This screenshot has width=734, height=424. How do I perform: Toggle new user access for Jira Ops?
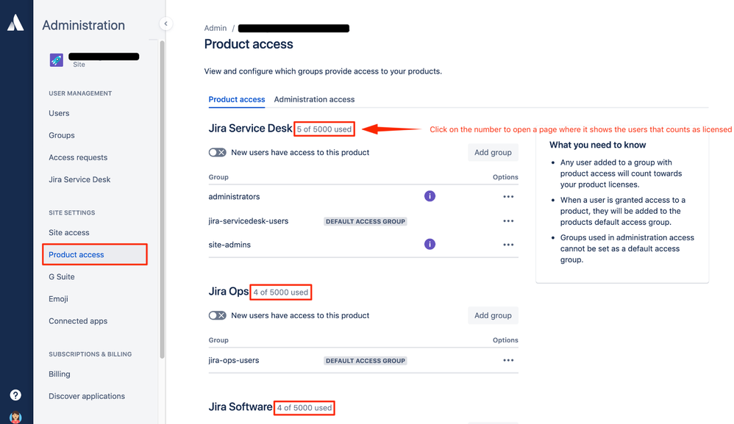point(217,315)
